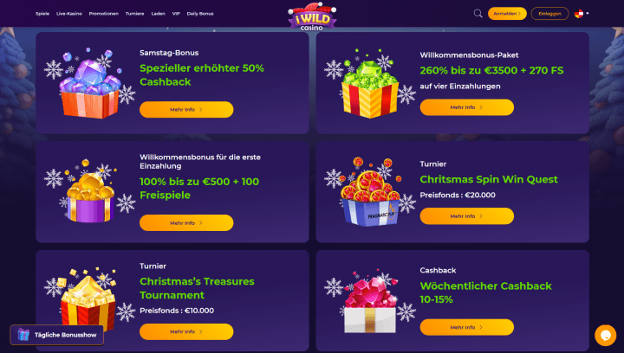Click Mehr Info for Willkommensbonus-Paket
The width and height of the screenshot is (624, 353).
click(467, 107)
